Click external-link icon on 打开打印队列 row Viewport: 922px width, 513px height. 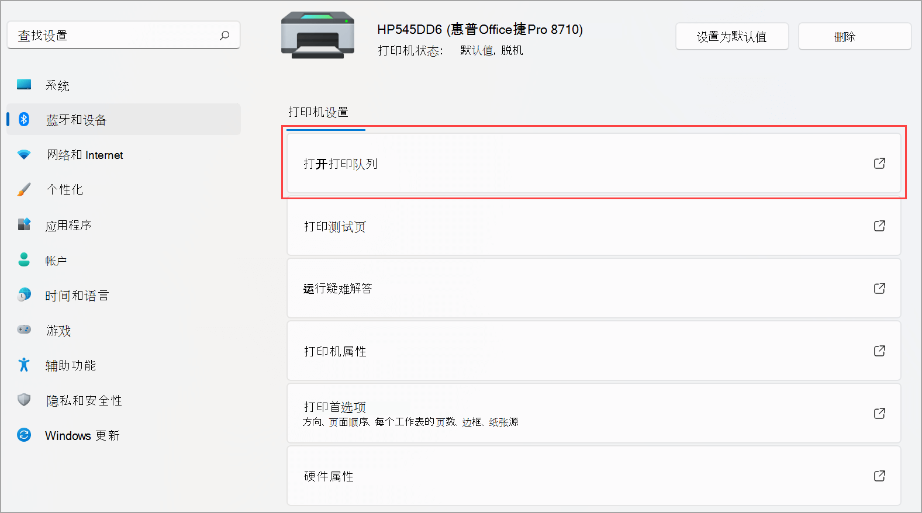pyautogui.click(x=879, y=164)
